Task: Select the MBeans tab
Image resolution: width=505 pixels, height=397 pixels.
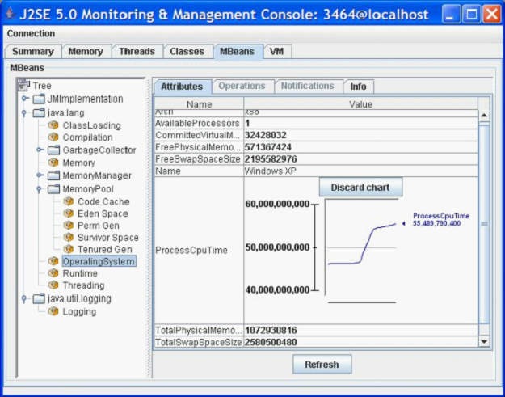Action: (237, 52)
